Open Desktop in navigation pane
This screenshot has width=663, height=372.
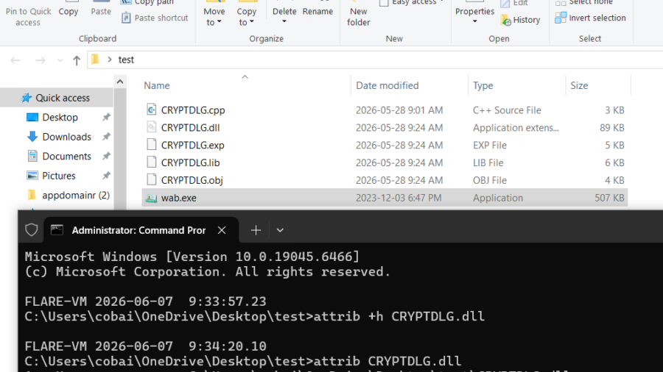60,117
